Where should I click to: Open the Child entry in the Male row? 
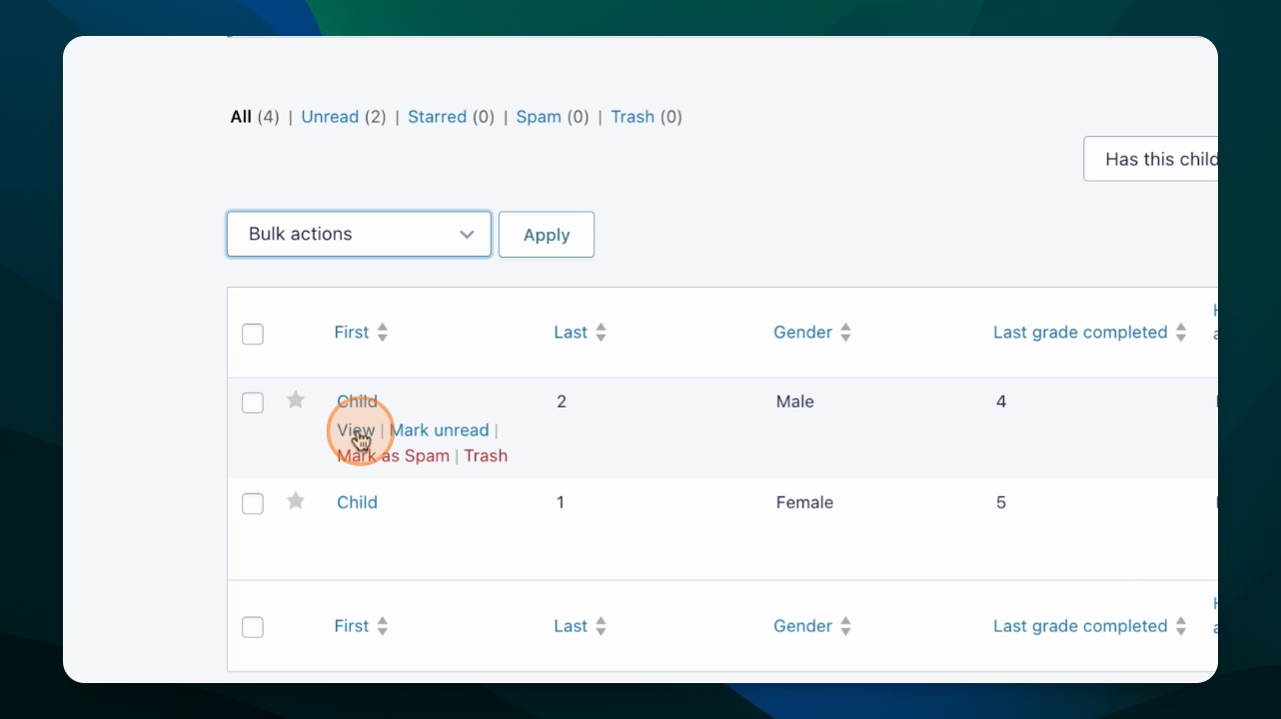[357, 401]
